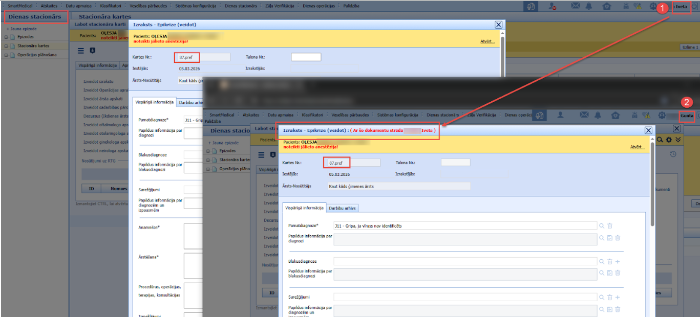Switch to Darbību arhīvs tab in Gunta's dialog
This screenshot has width=700, height=317.
343,208
